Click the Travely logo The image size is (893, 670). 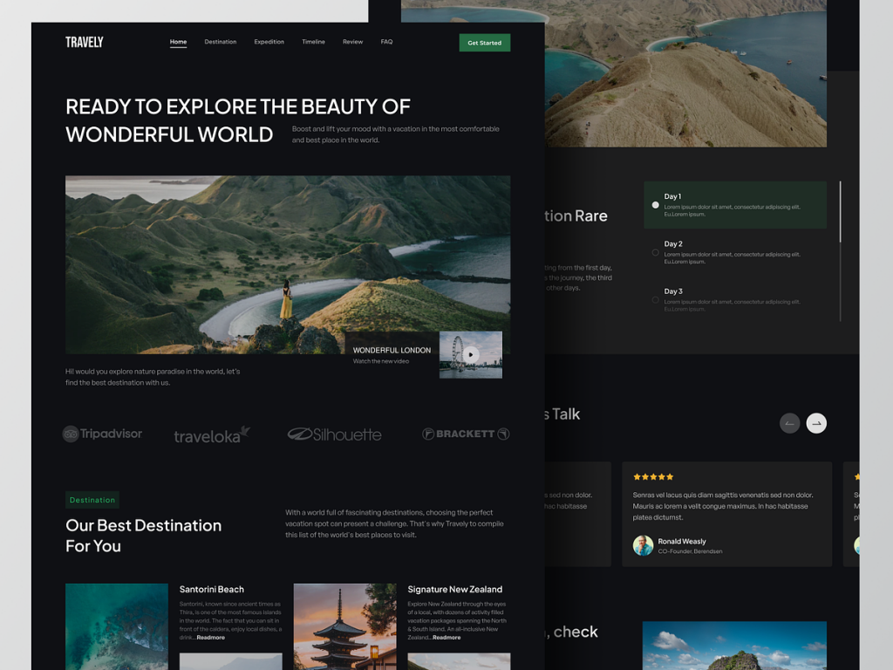click(x=85, y=42)
